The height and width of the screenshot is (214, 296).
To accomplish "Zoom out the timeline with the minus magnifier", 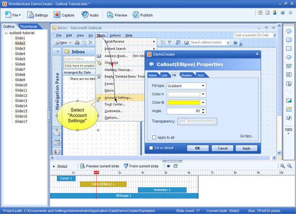I will tap(289, 166).
